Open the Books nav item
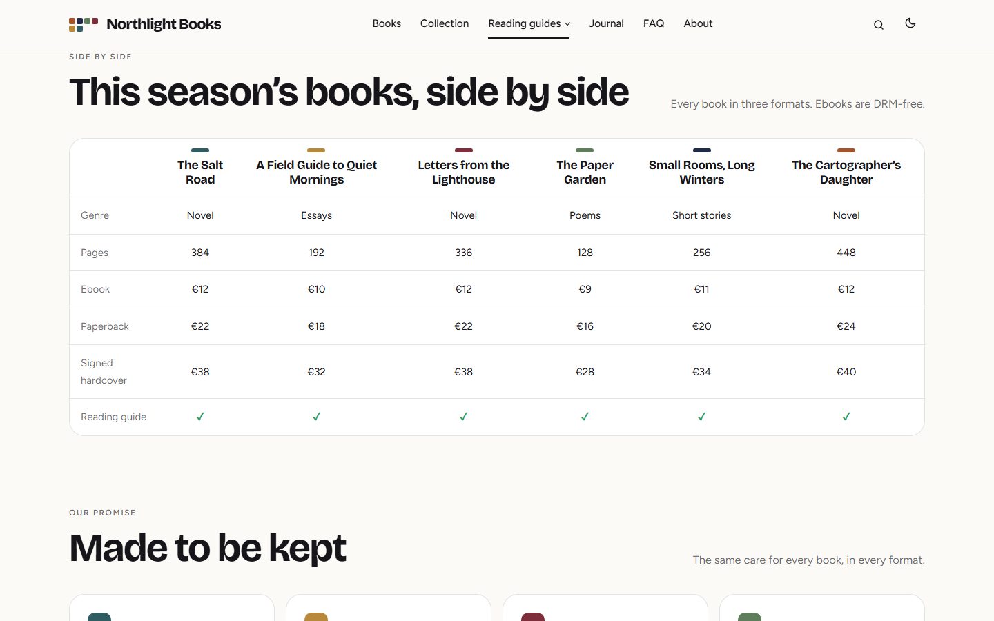Screen dimensions: 994x621 pos(387,23)
